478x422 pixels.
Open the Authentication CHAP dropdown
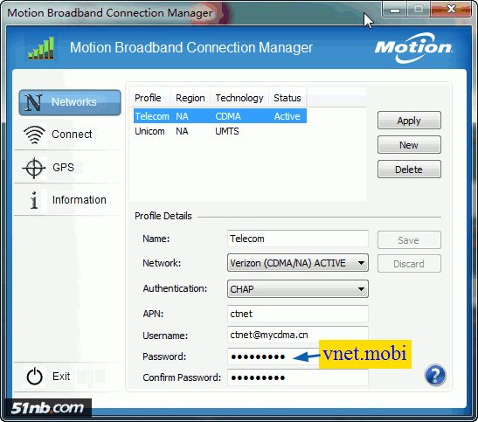click(297, 289)
